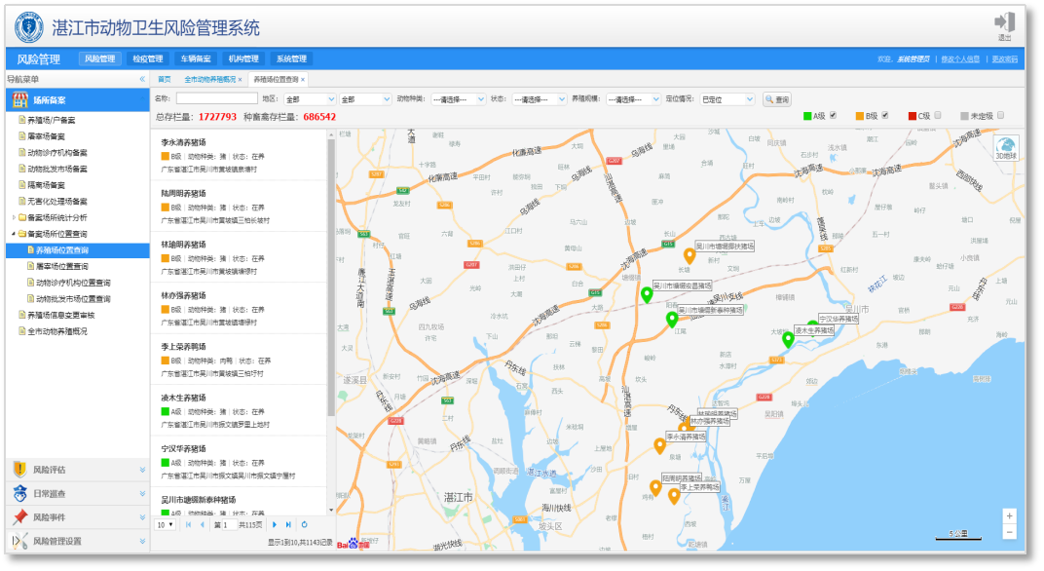This screenshot has width=1044, height=571.
Task: Click the 查询 search button
Action: [777, 99]
